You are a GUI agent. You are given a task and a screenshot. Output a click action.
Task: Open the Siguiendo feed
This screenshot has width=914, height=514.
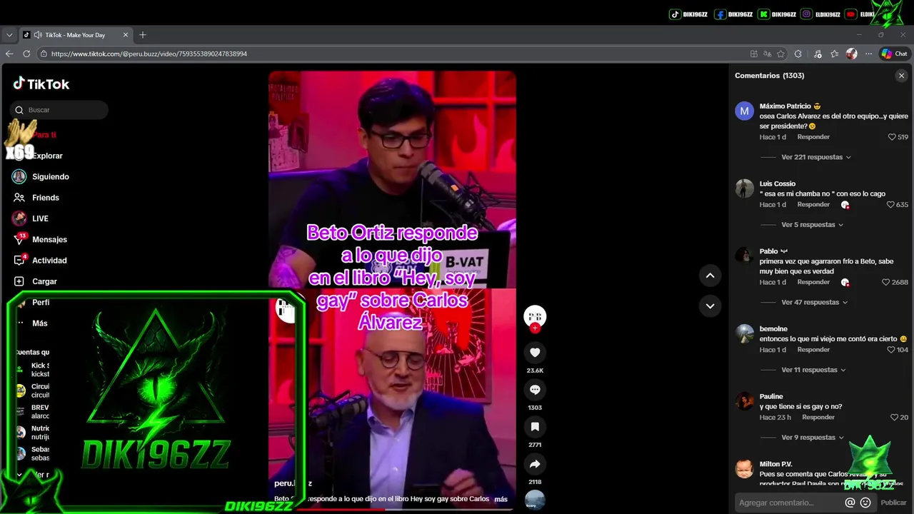[x=50, y=177]
